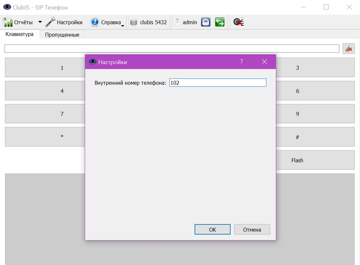
Task: Close the Настройки dialog
Action: point(264,62)
